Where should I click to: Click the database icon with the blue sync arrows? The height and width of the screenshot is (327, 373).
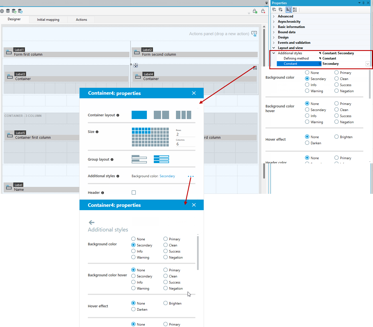[x=20, y=11]
